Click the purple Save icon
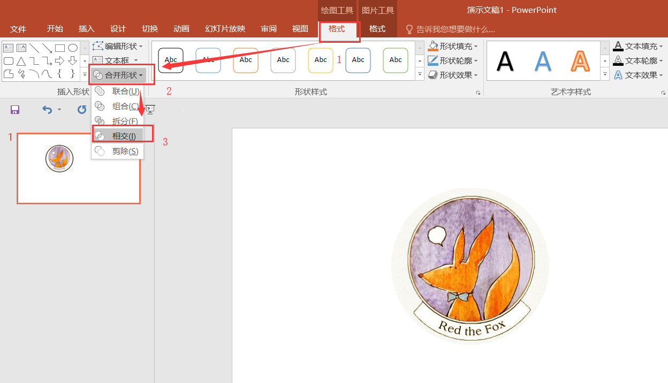The image size is (668, 383). (15, 110)
